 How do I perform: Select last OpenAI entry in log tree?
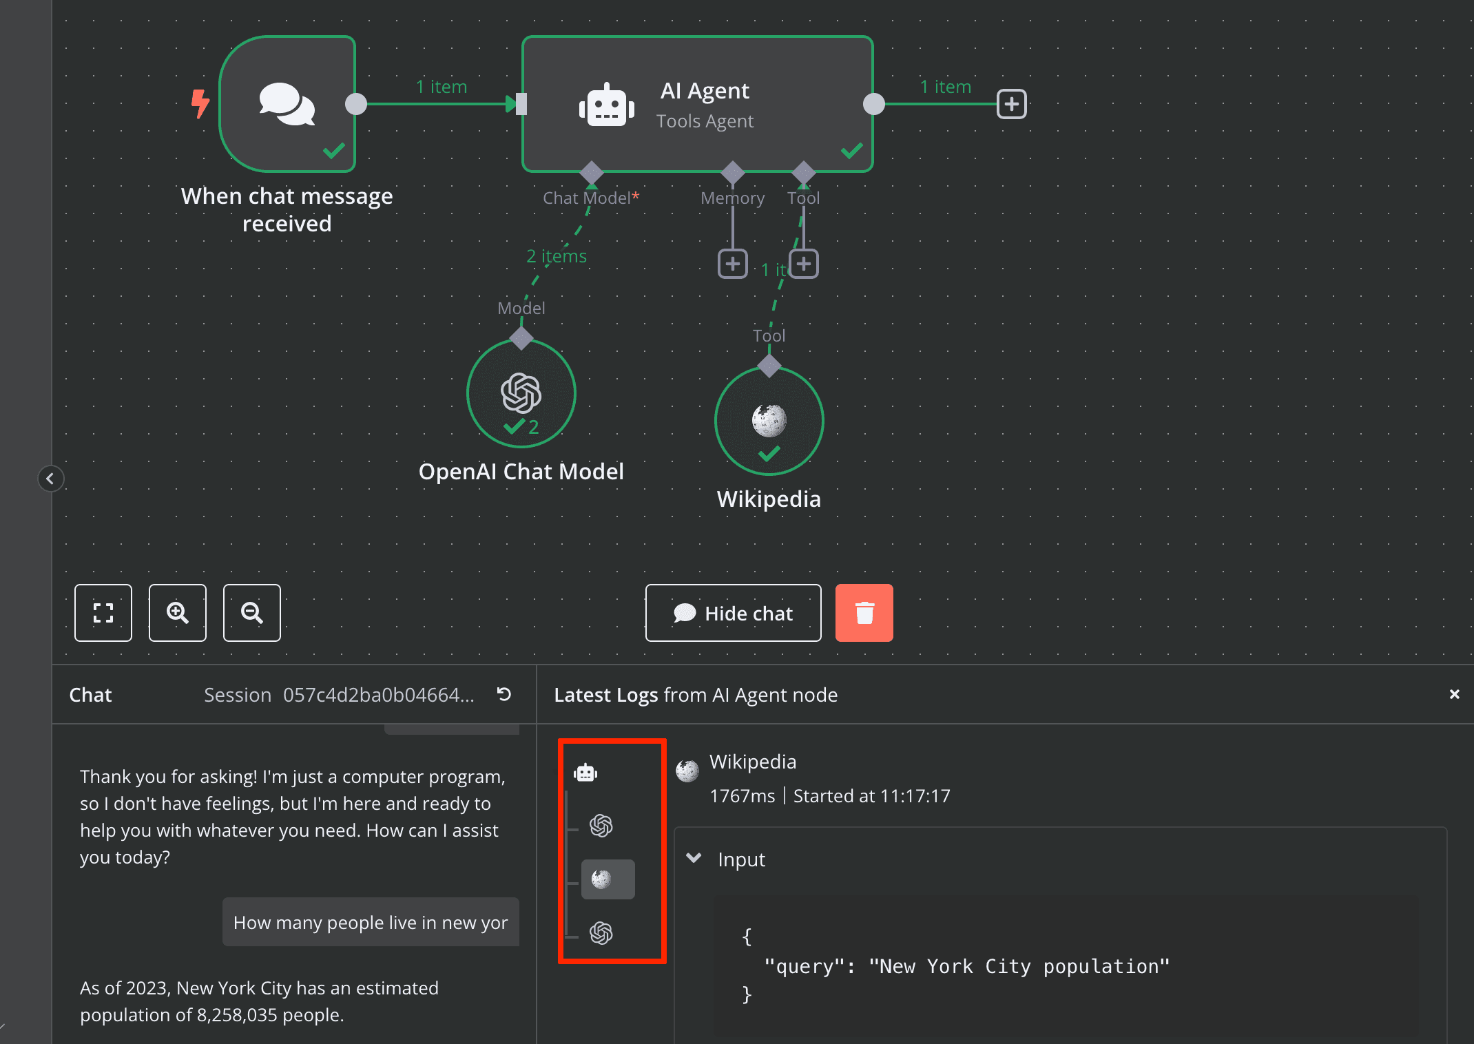pyautogui.click(x=601, y=933)
